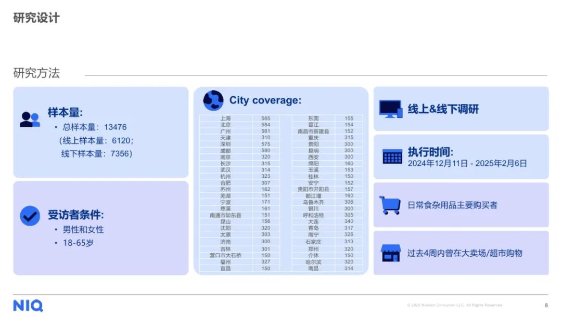Click the 武汉 city cell
This screenshot has width=562, height=316.
click(x=225, y=170)
